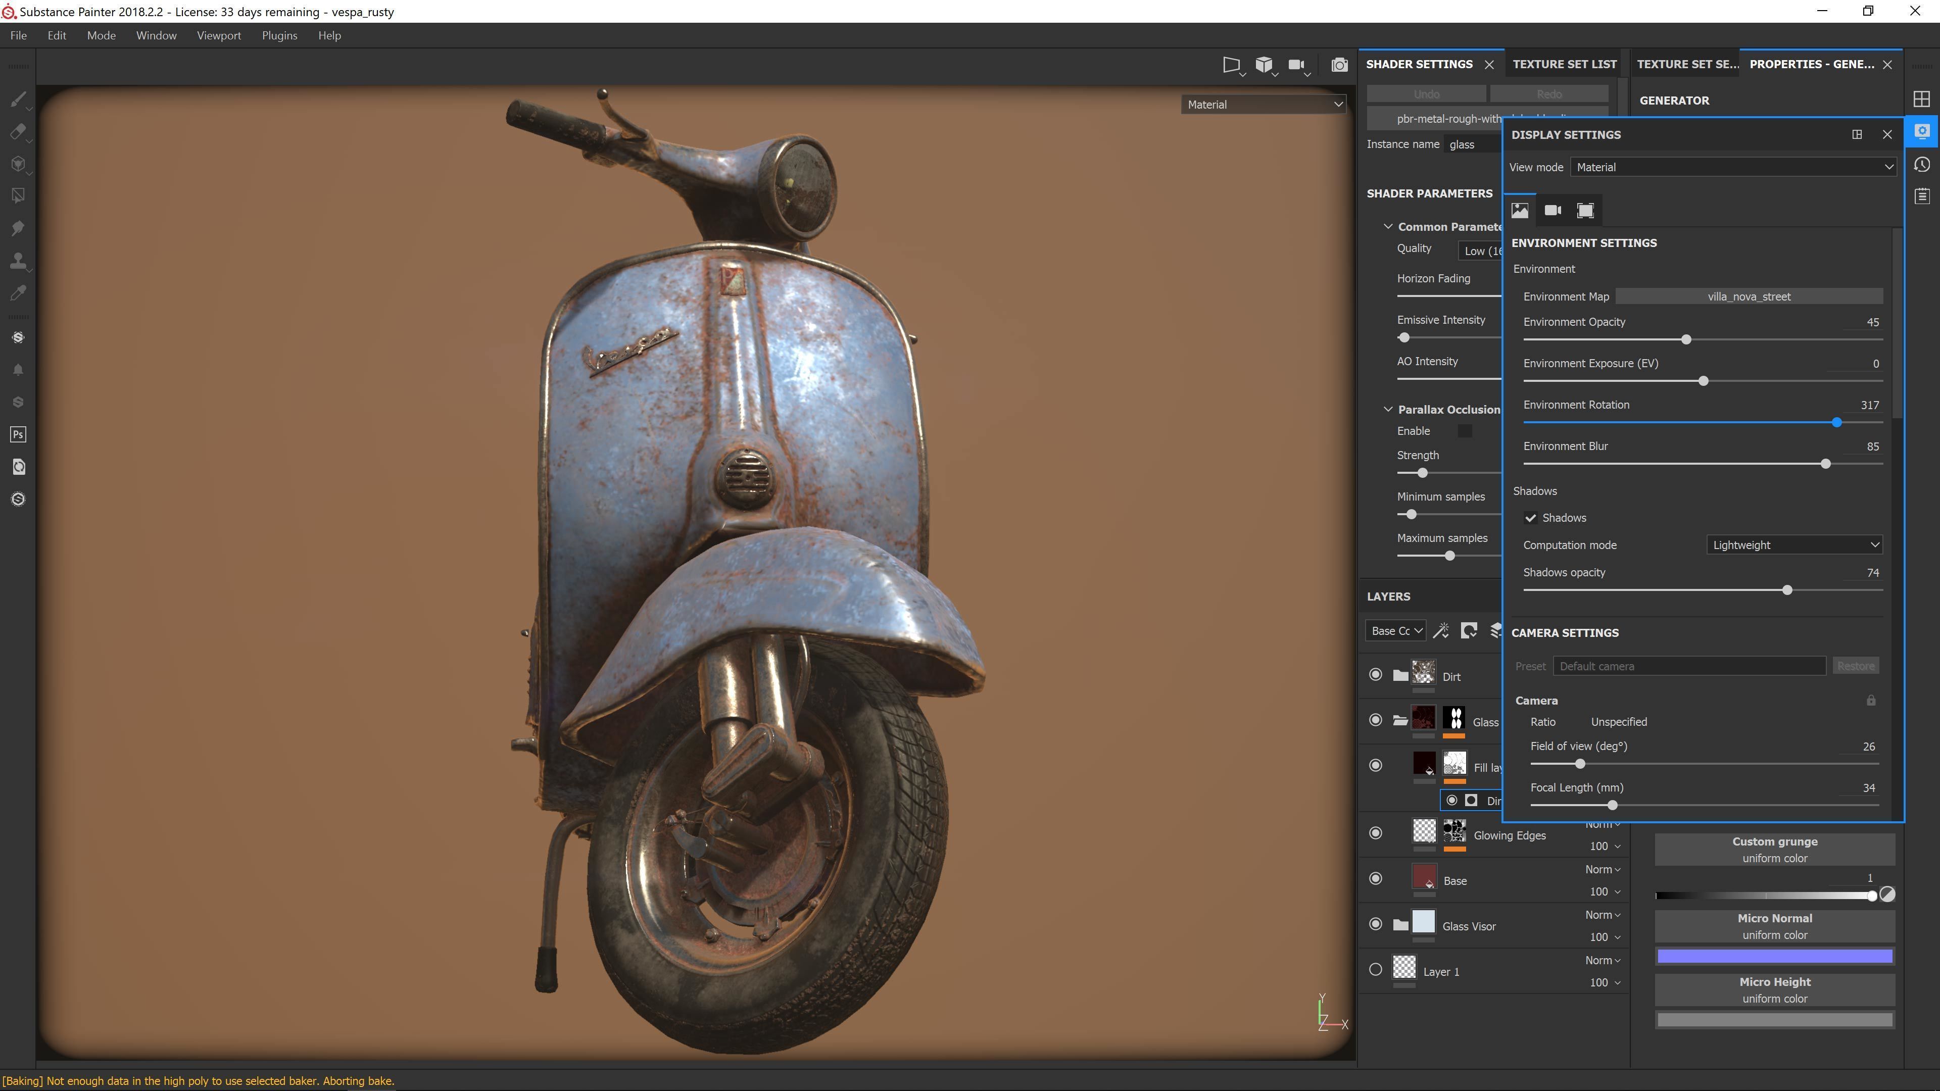Hide the Fill layer
Image resolution: width=1940 pixels, height=1091 pixels.
pos(1376,766)
